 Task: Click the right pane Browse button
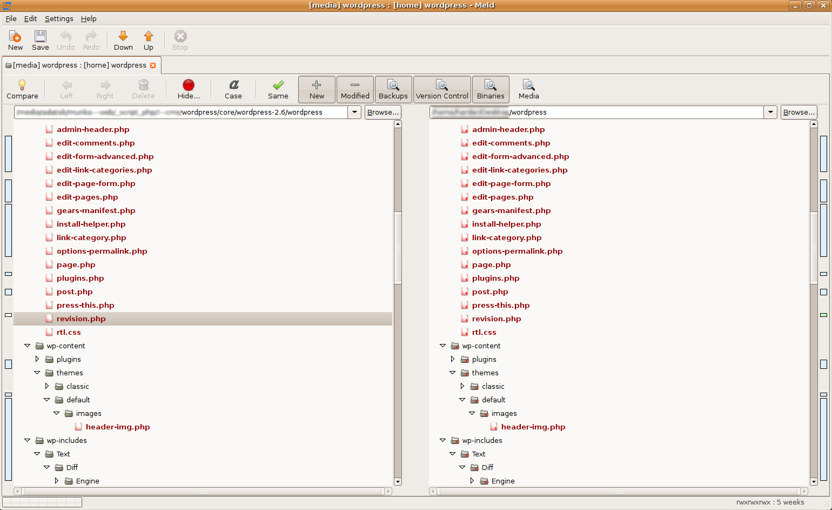pos(799,112)
